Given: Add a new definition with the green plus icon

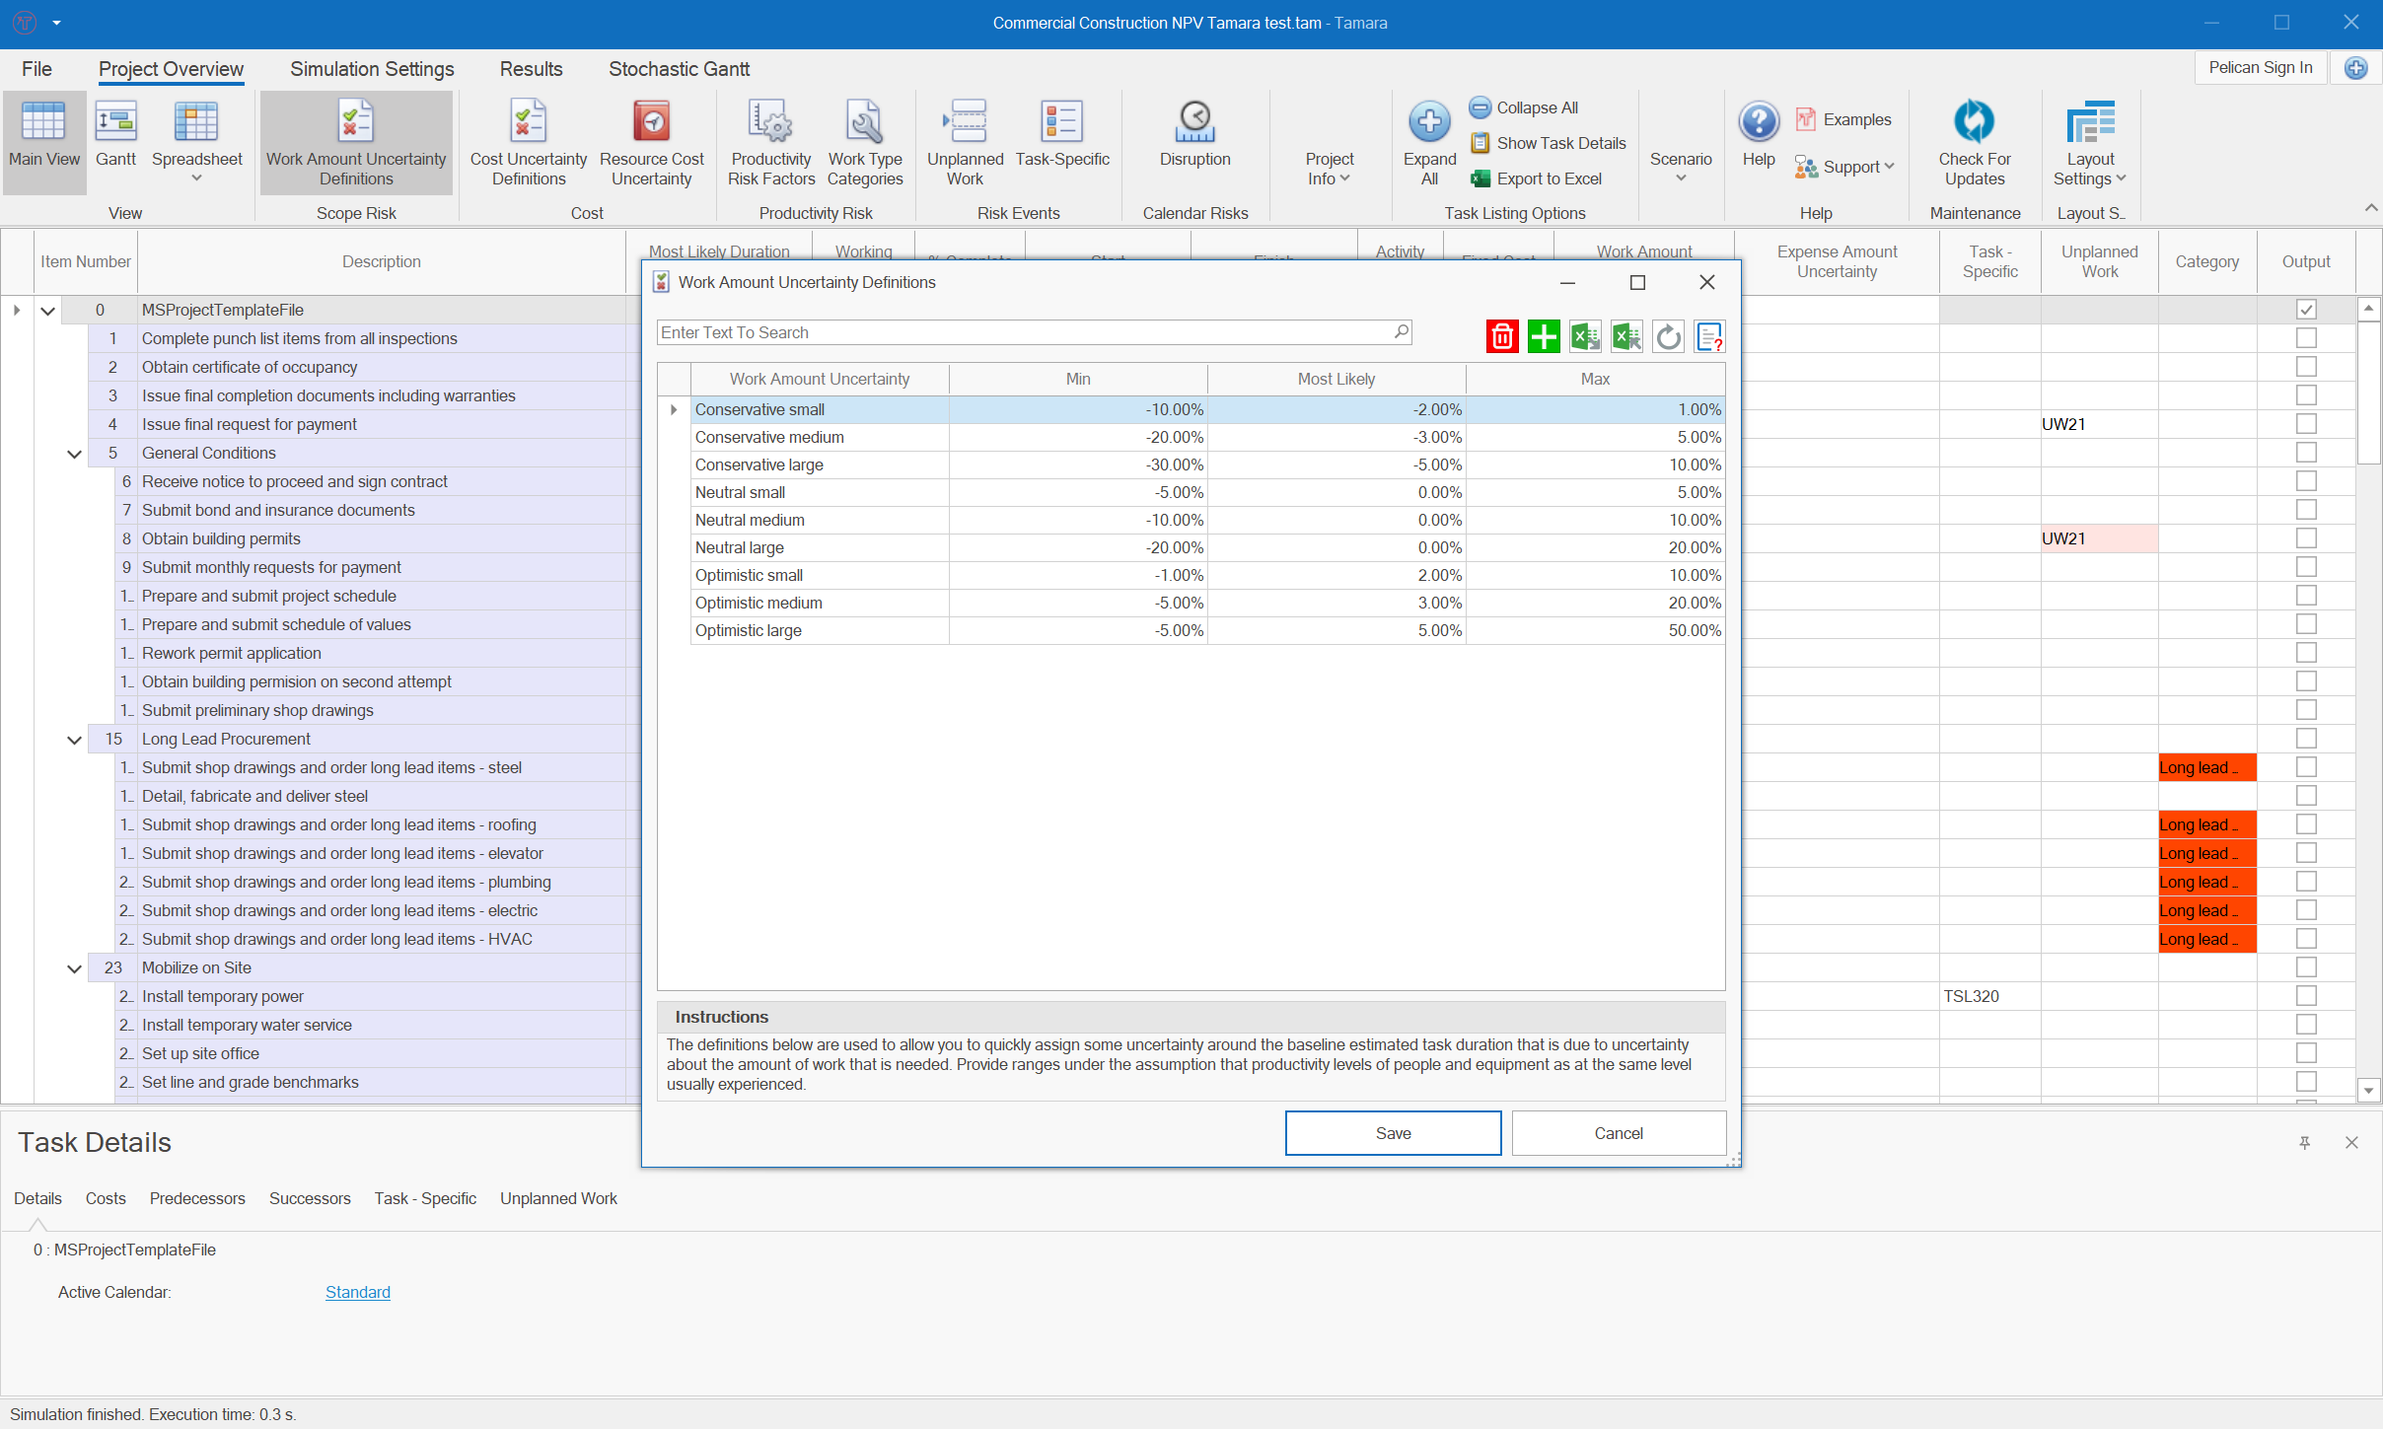Looking at the screenshot, I should coord(1543,336).
